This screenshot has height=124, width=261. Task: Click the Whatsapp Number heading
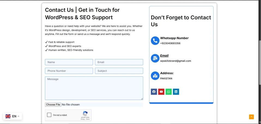pos(174,38)
